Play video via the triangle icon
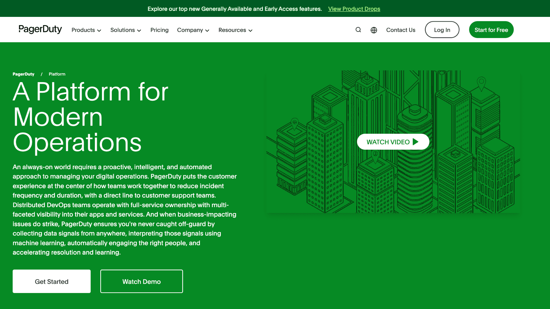Screen dimensions: 550x309 pos(416,142)
